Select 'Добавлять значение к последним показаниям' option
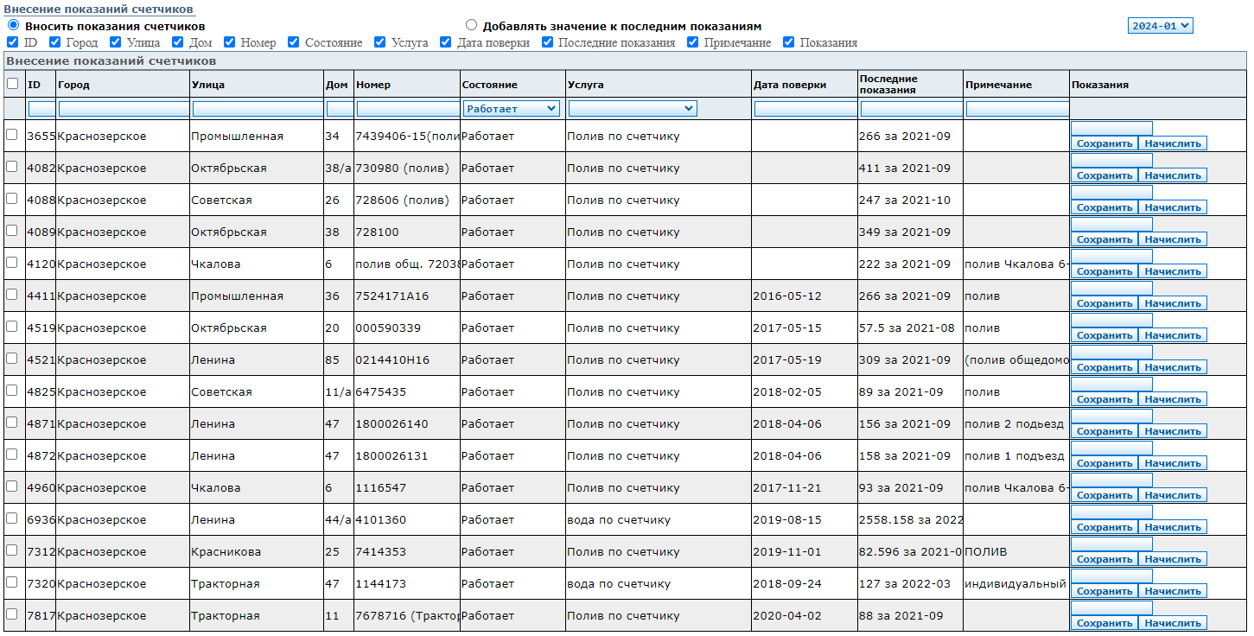 pos(471,26)
